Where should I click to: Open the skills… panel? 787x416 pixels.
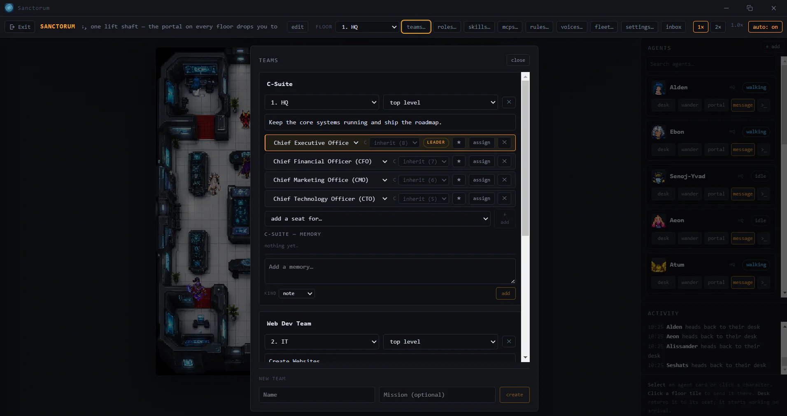click(x=479, y=27)
